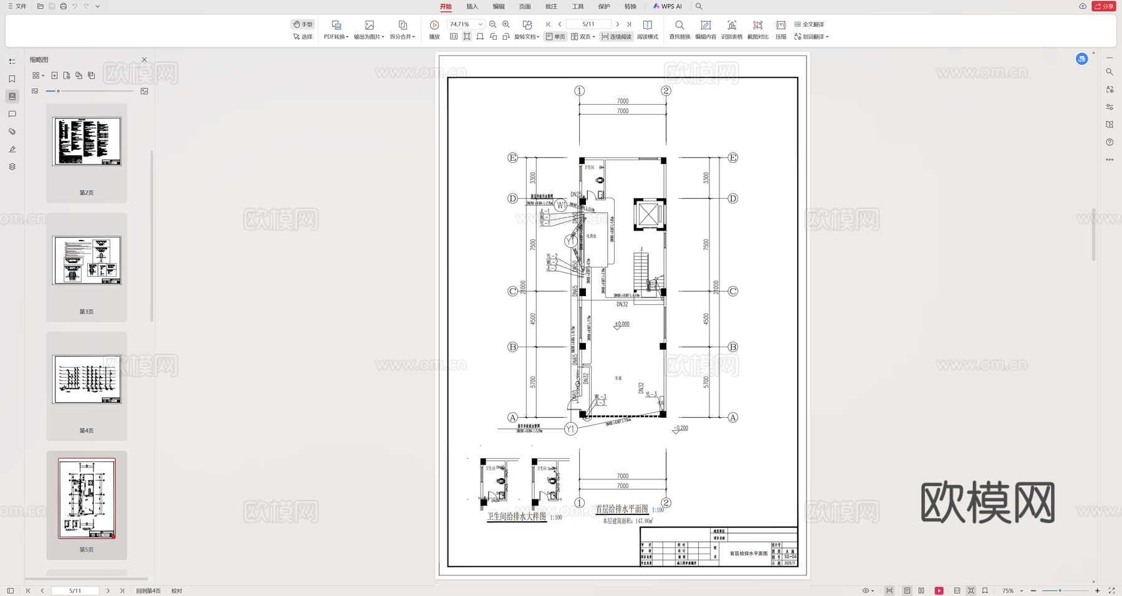
Task: Go to next page from the toolbar
Action: 618,24
